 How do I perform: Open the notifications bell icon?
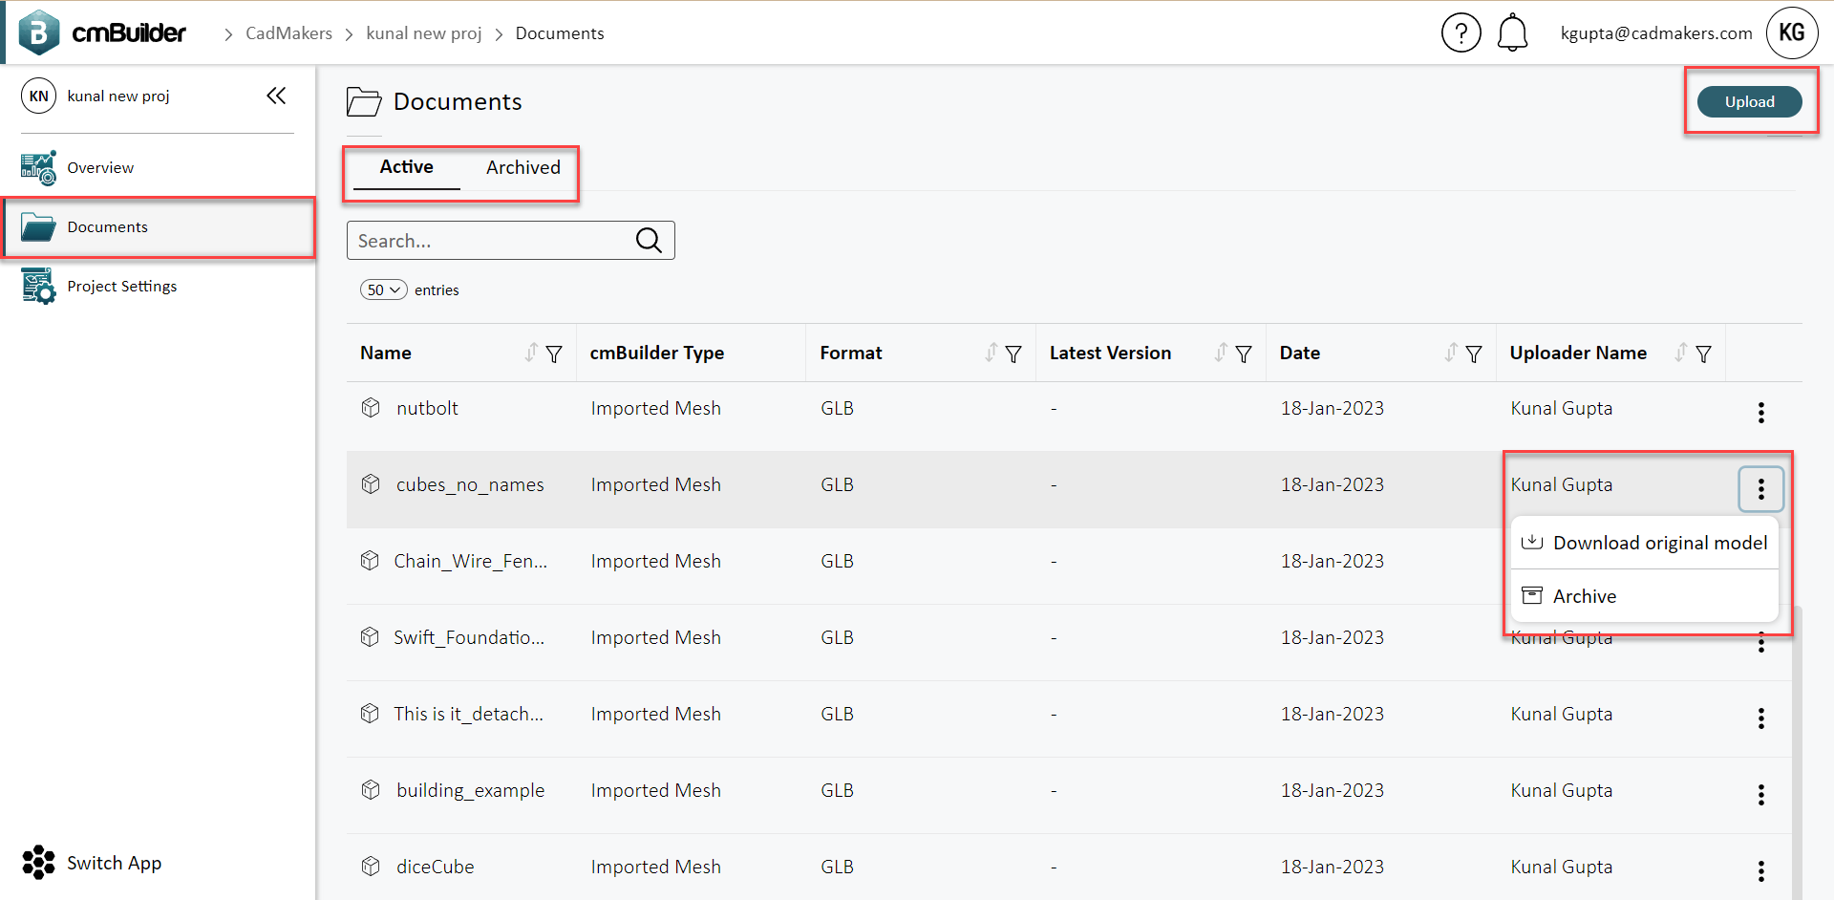[1512, 33]
